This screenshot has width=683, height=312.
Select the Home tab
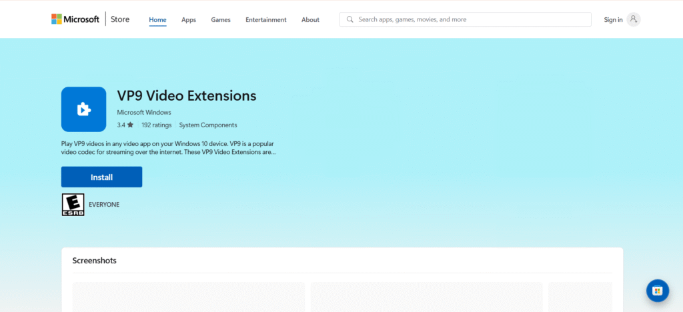[x=157, y=19]
